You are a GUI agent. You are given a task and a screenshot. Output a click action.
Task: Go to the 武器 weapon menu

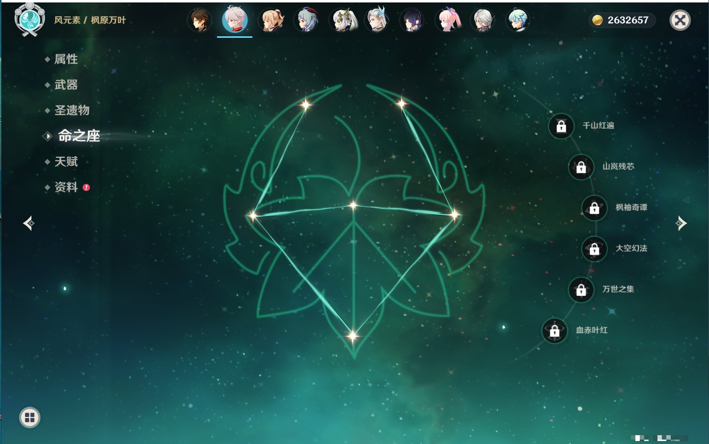coord(66,85)
